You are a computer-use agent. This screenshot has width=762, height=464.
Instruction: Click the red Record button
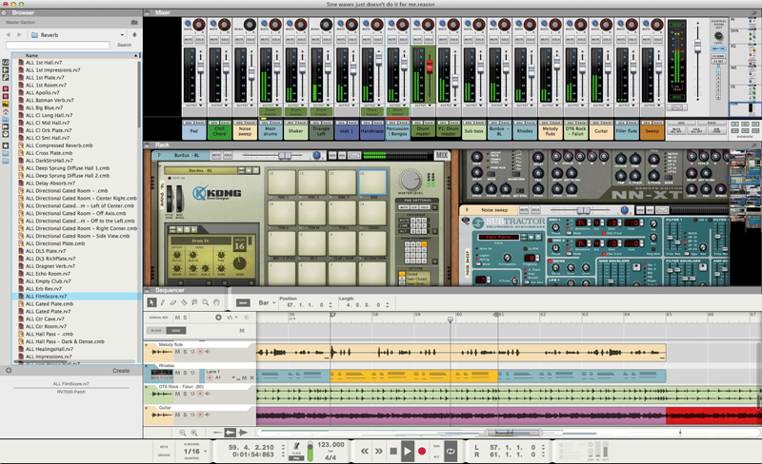421,450
